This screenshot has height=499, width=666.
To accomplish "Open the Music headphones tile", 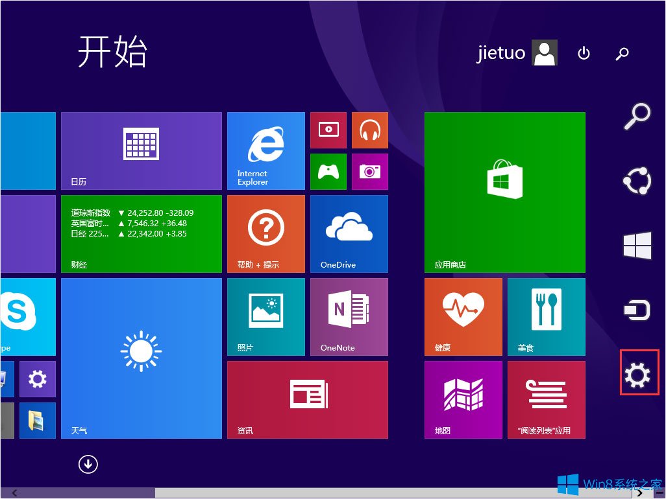I will coord(370,130).
